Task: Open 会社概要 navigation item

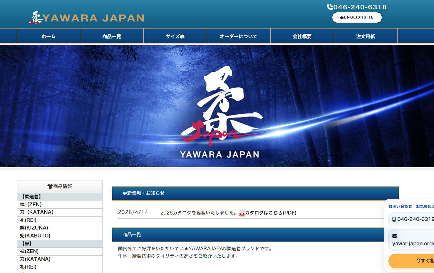Action: point(302,36)
